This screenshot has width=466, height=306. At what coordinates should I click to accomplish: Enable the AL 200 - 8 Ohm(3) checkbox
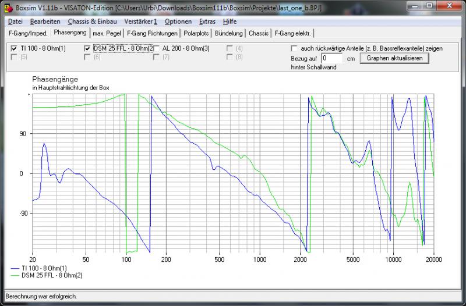(157, 48)
